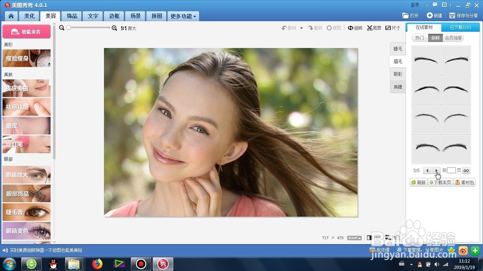The height and width of the screenshot is (271, 483).
Task: Expand the 更多功能 dropdown
Action: pos(183,16)
